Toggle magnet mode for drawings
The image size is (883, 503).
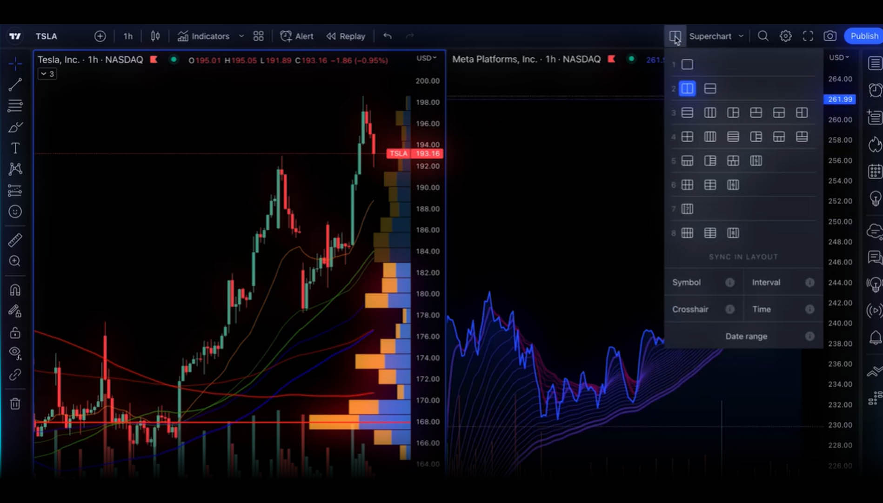[x=15, y=290]
